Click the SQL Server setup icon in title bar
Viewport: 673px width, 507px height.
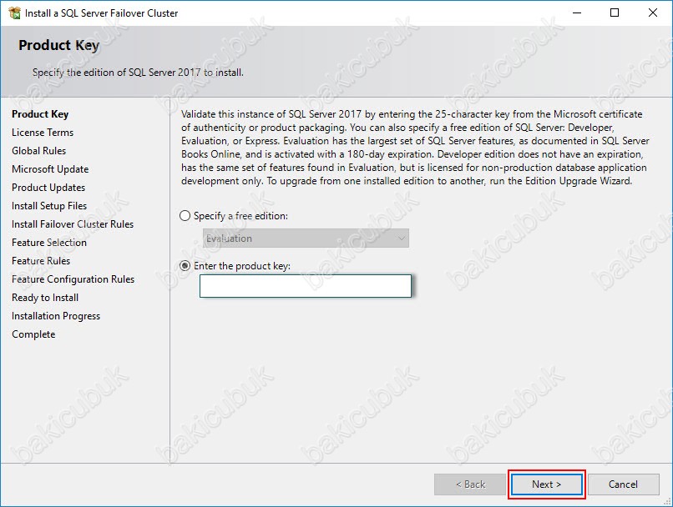pyautogui.click(x=14, y=13)
